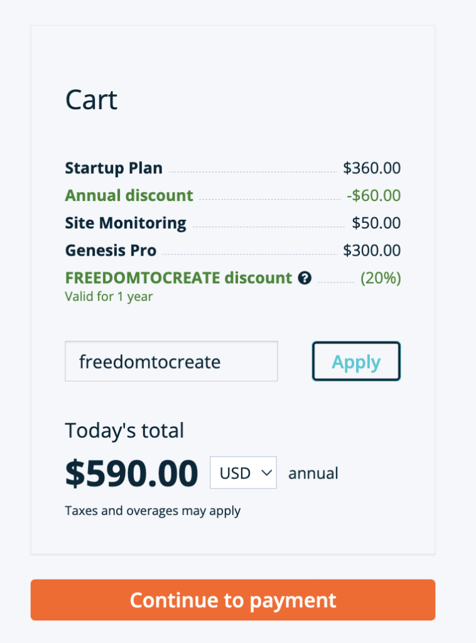Expand the currency selector to change from USD

243,473
